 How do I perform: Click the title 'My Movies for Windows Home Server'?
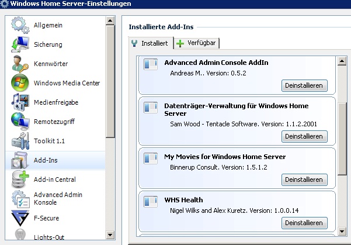pos(225,157)
